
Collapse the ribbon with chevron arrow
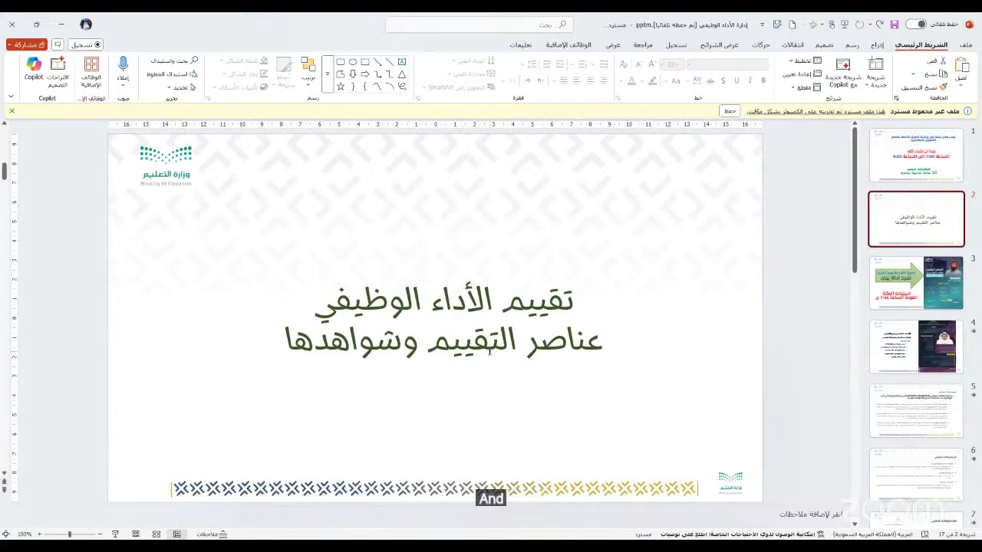coord(11,97)
